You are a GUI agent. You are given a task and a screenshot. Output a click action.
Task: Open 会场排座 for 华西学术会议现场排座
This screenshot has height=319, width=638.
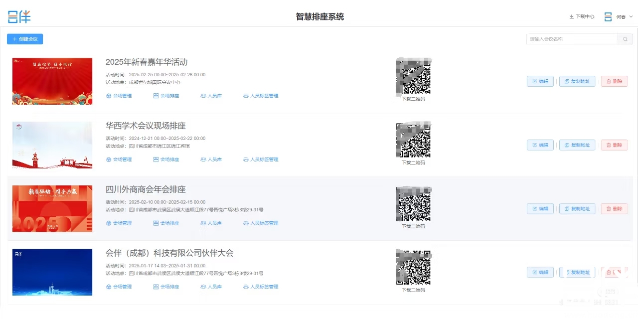click(166, 159)
